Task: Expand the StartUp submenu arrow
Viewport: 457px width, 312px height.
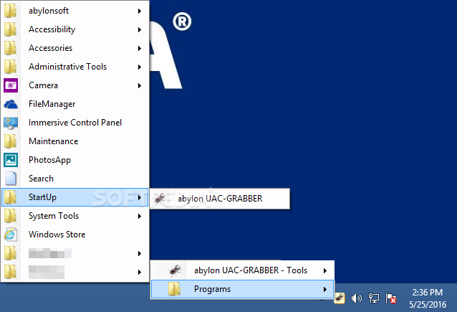Action: [140, 197]
